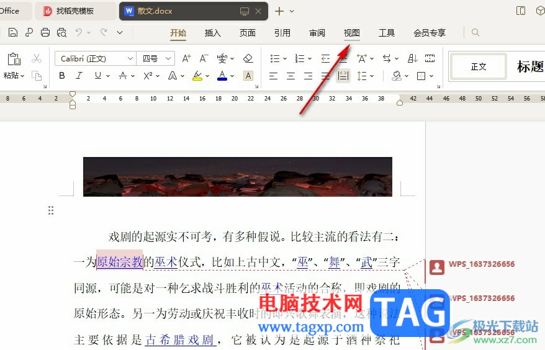Viewport: 545px width, 350px height.
Task: Apply the blue font color
Action: (222, 76)
